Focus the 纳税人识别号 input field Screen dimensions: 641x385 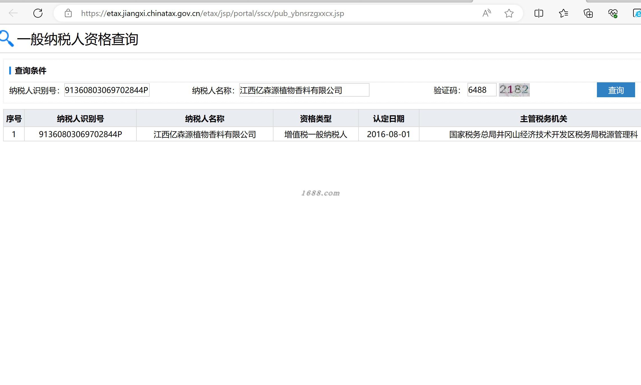[107, 90]
